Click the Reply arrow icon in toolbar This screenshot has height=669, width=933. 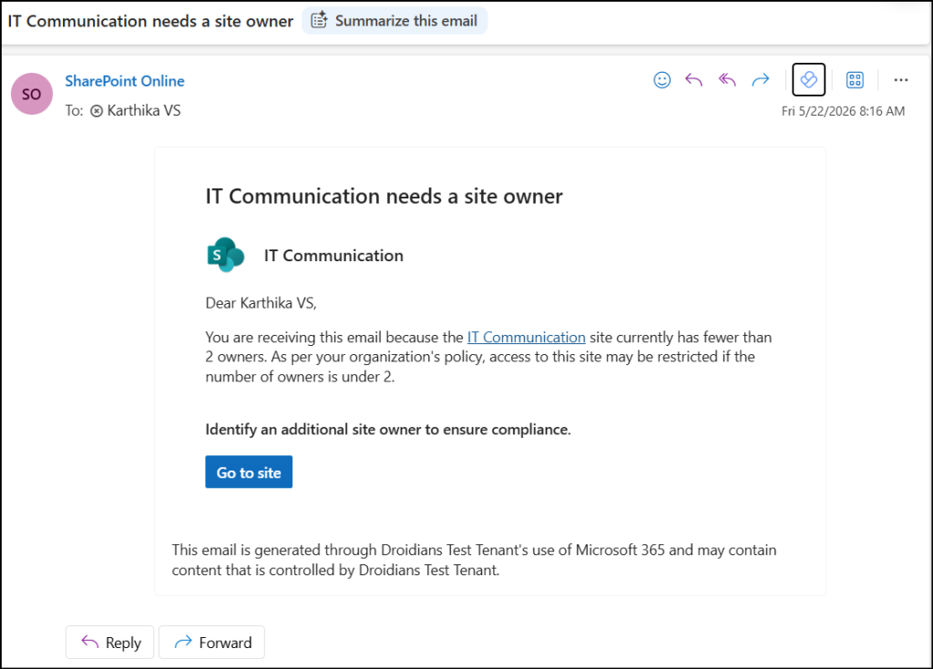tap(693, 80)
